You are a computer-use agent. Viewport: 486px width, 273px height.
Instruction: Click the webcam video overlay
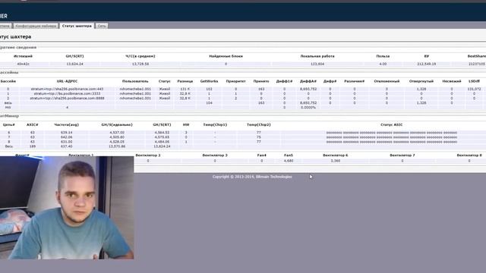coord(67,208)
